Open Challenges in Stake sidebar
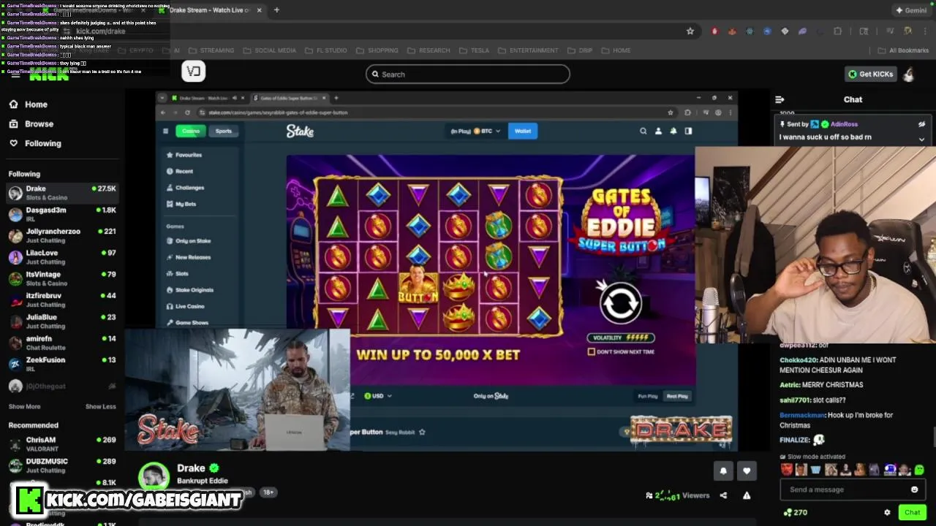The width and height of the screenshot is (936, 526). 186,188
